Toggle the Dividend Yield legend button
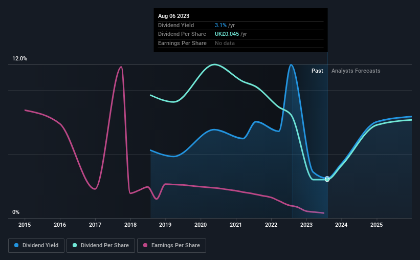Viewport: 420px width, 260px height. [x=36, y=246]
